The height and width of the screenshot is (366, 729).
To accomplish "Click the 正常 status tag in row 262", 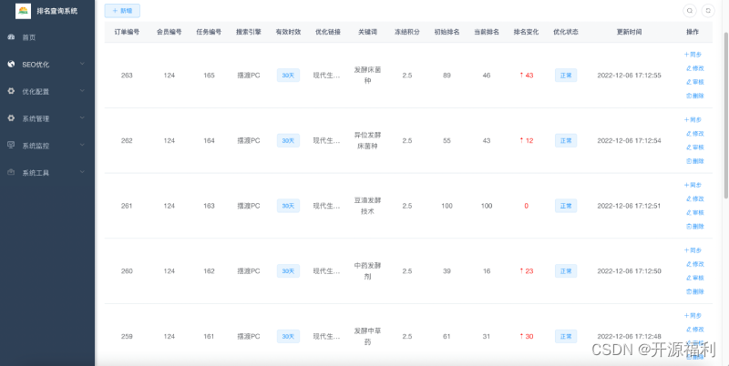I will coord(566,141).
